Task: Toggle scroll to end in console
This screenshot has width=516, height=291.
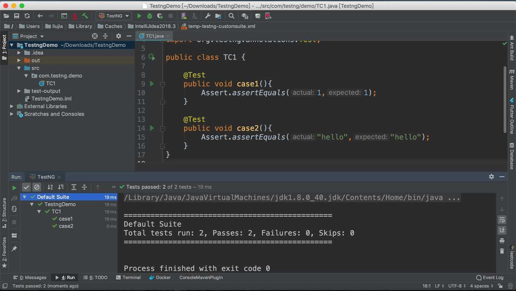Action: point(502,230)
